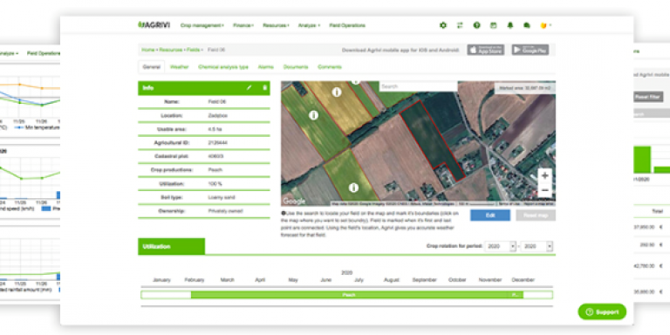Open settings gear icon in top bar
The width and height of the screenshot is (670, 335).
point(443,25)
